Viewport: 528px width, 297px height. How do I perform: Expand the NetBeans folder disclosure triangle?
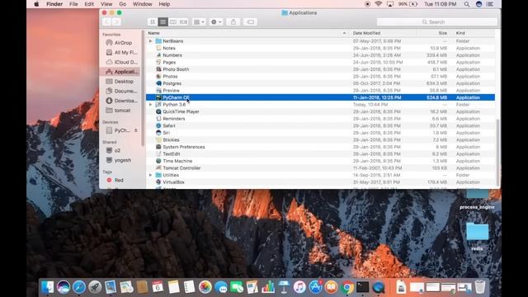click(x=150, y=41)
